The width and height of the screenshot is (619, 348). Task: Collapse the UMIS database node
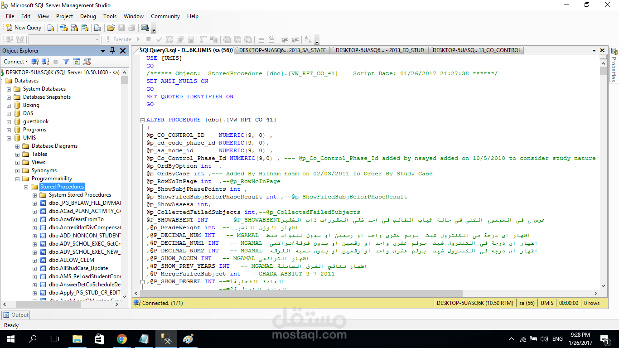[x=9, y=138]
